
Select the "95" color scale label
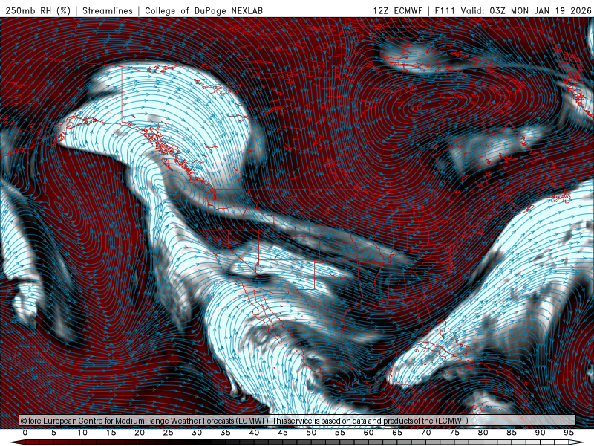pos(569,433)
